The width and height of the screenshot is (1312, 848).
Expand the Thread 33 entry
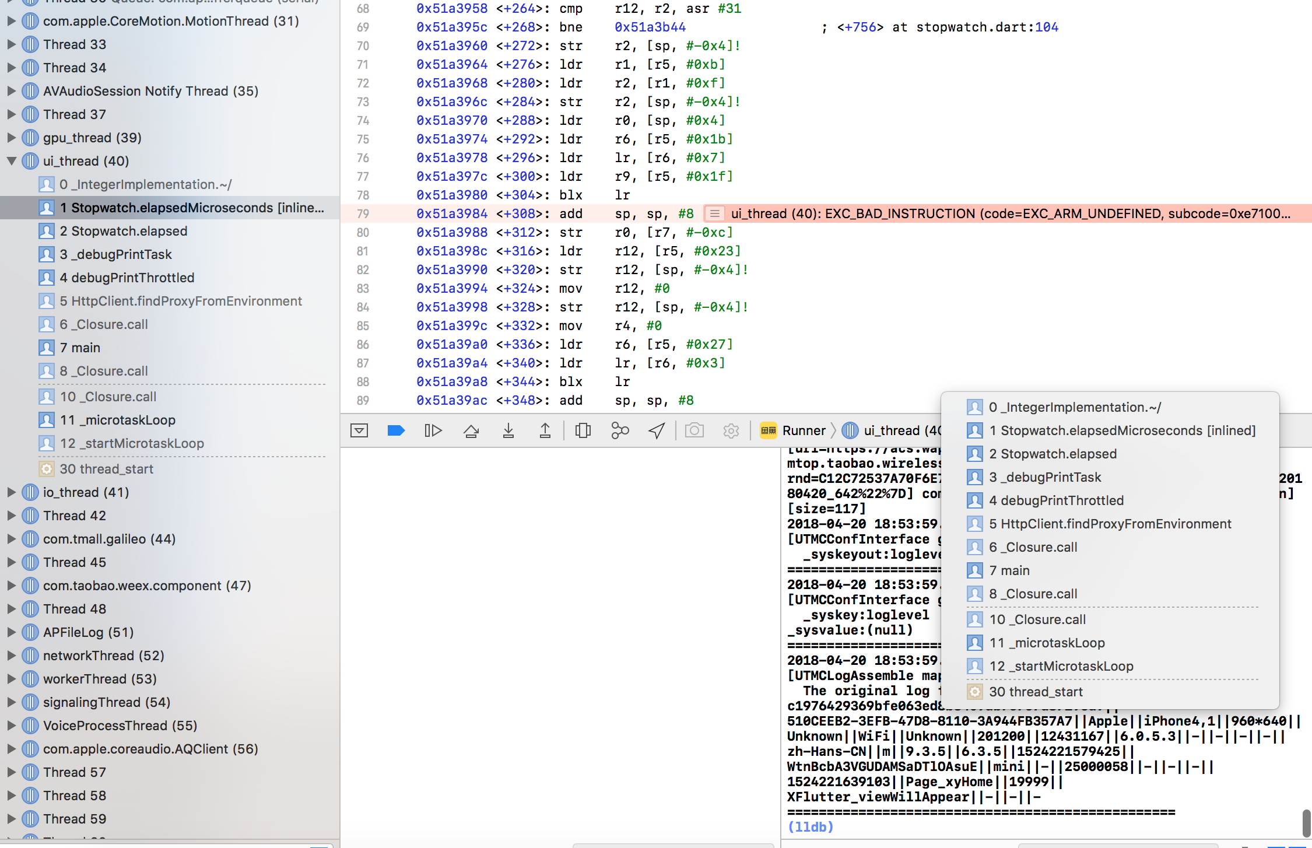[12, 44]
